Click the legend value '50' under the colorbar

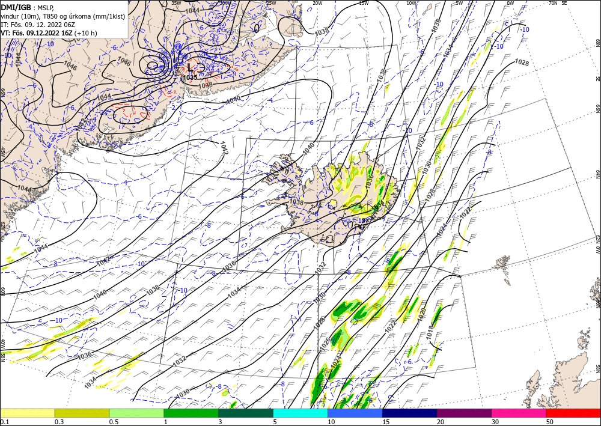point(550,422)
